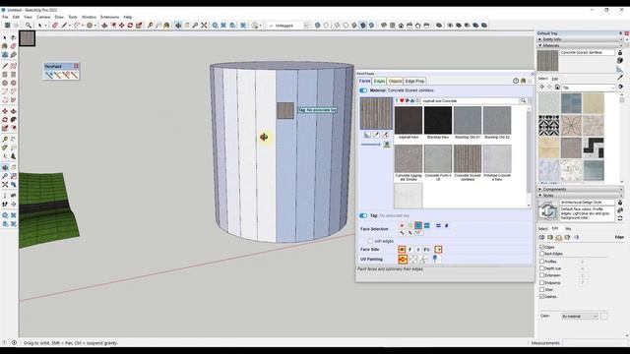Click the Details arrow icon beside Tile dropdown

pyautogui.click(x=620, y=88)
